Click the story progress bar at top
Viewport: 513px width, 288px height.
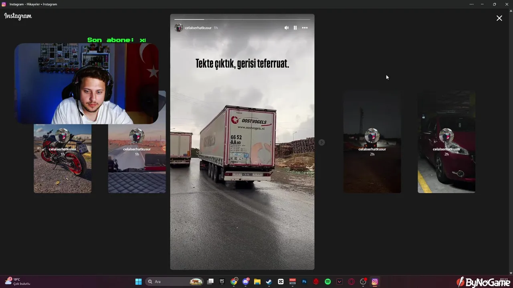pyautogui.click(x=242, y=19)
